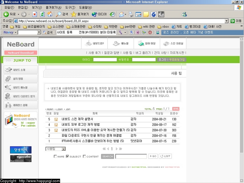Click the red XML feed icon
Screen dimensions: 244x183
pyautogui.click(x=176, y=109)
